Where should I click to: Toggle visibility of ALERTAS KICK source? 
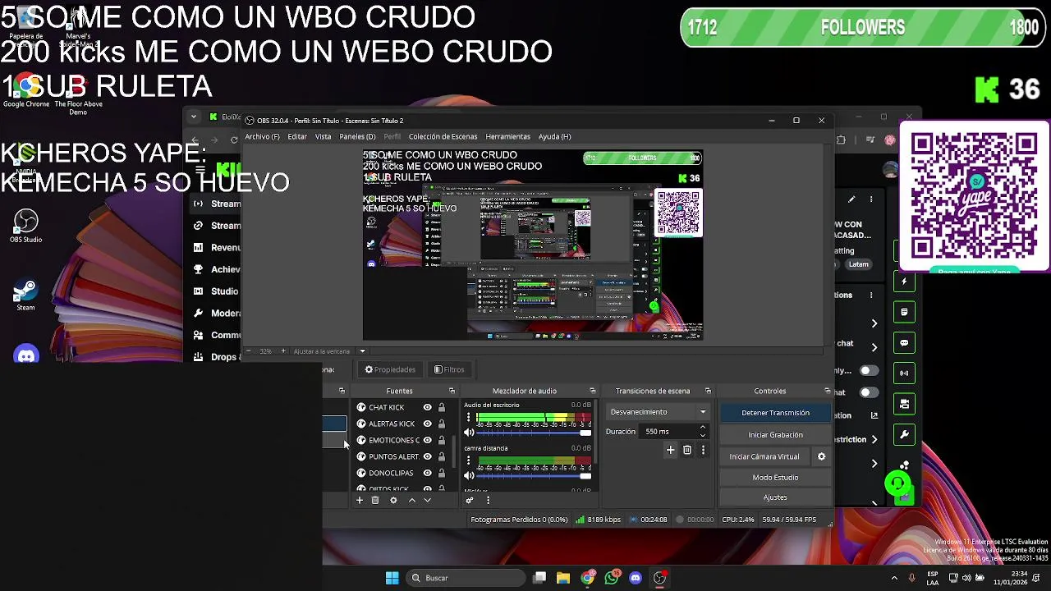(427, 424)
